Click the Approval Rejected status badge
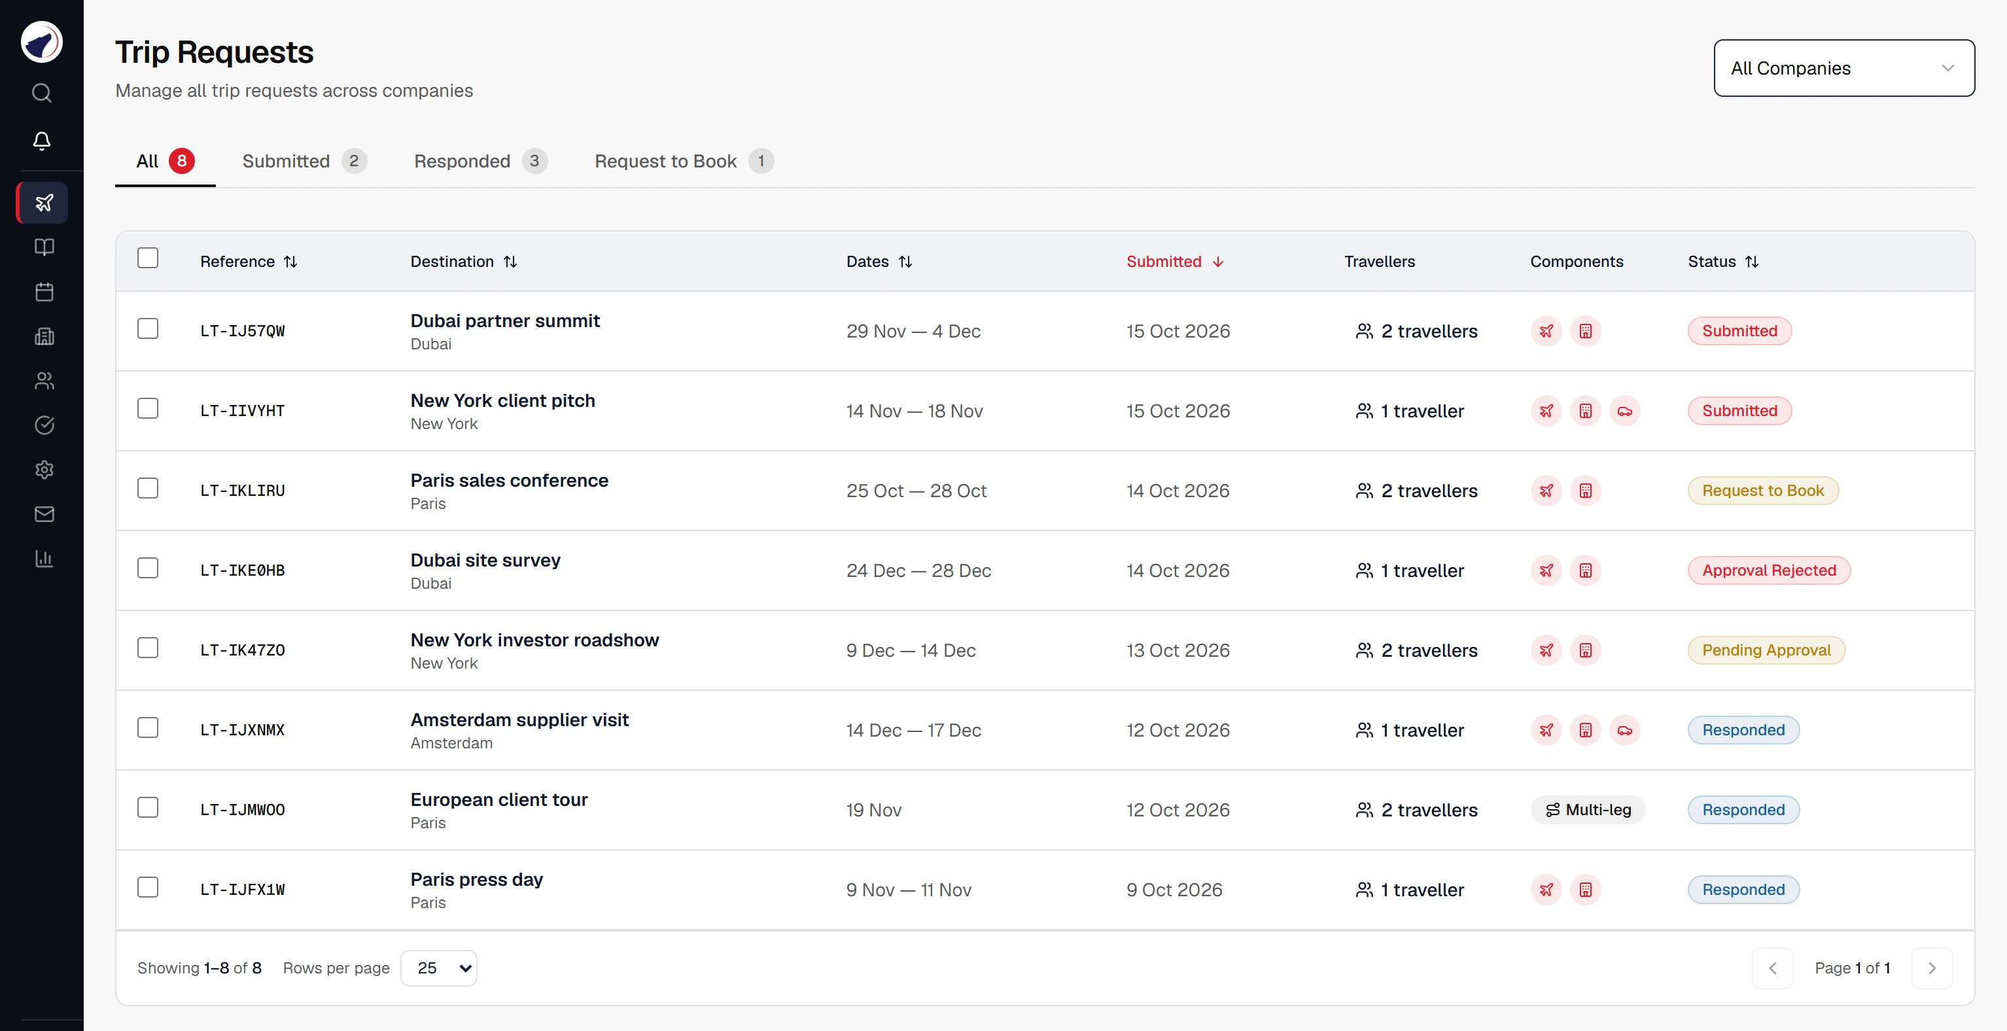 click(1769, 570)
